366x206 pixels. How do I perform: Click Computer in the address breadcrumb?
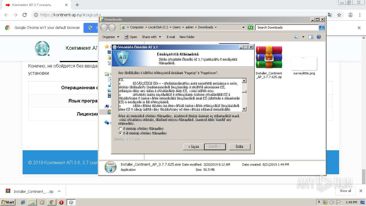click(137, 27)
